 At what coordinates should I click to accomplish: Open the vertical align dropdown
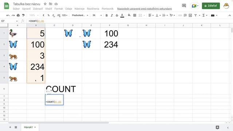(158, 15)
